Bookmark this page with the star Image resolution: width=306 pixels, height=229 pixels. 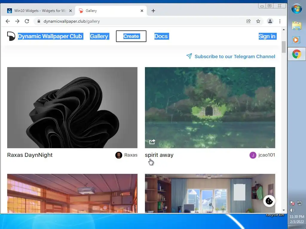258,21
